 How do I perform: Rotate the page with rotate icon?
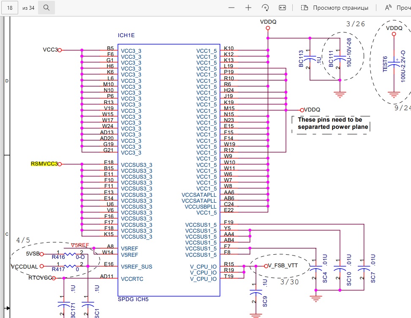point(265,8)
